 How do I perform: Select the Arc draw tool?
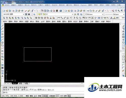point(3,40)
